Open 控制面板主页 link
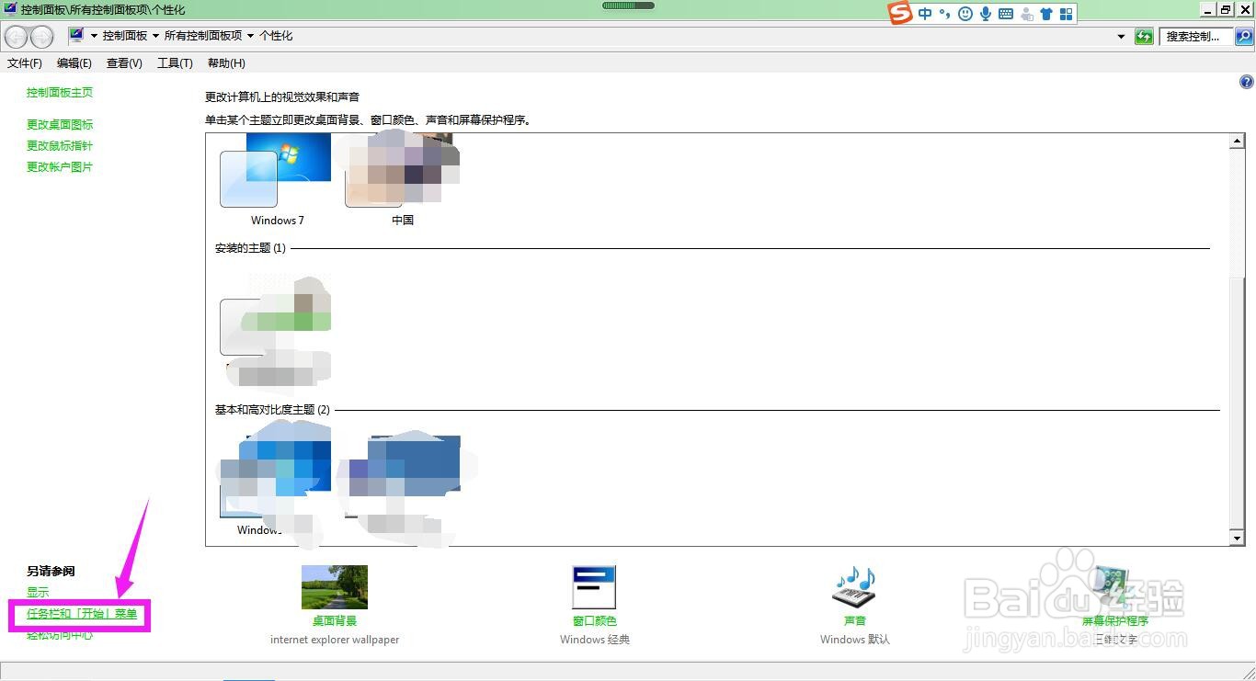The width and height of the screenshot is (1256, 681). pos(60,93)
